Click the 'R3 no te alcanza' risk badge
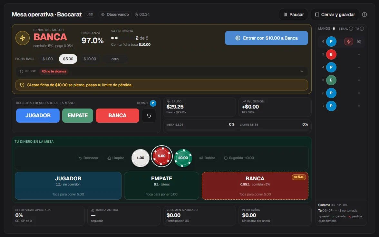The width and height of the screenshot is (379, 237). (54, 71)
